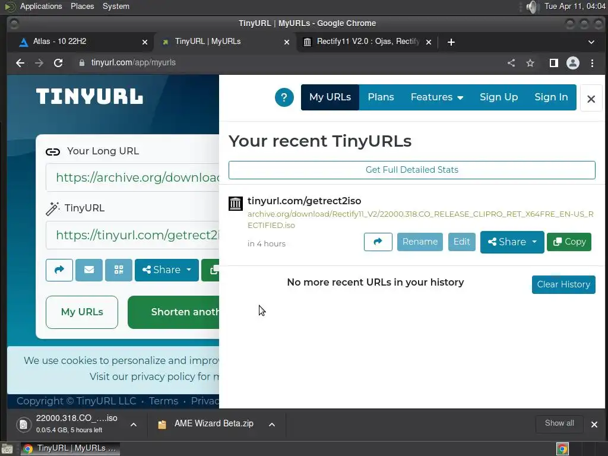This screenshot has height=456, width=608.
Task: Open the Features dropdown menu
Action: click(x=436, y=97)
